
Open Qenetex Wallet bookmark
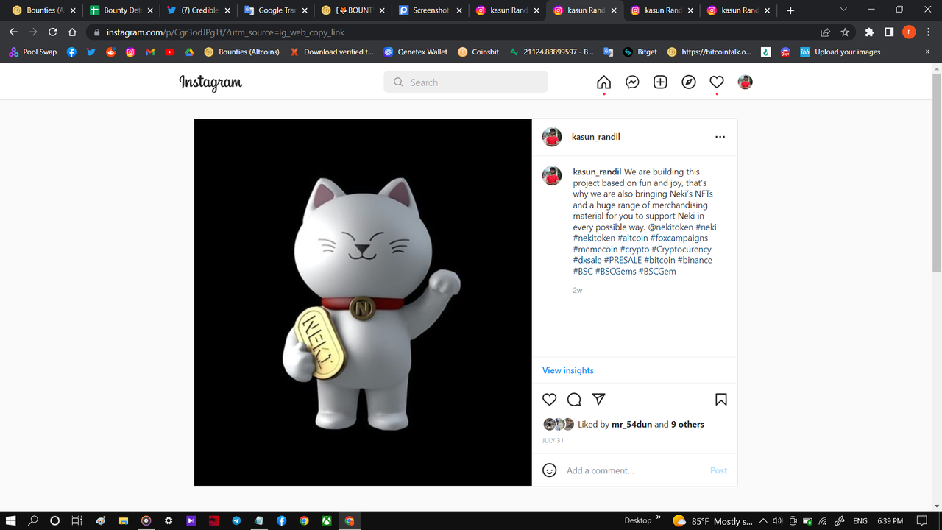coord(415,52)
